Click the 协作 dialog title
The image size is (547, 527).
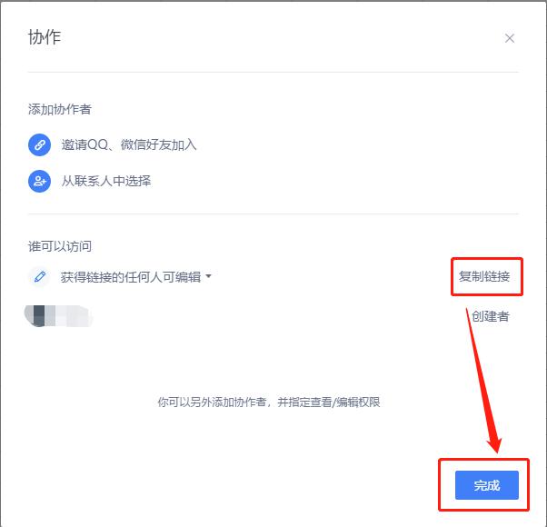(45, 37)
